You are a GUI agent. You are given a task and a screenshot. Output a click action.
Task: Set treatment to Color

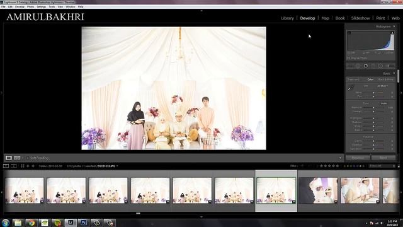coord(370,79)
